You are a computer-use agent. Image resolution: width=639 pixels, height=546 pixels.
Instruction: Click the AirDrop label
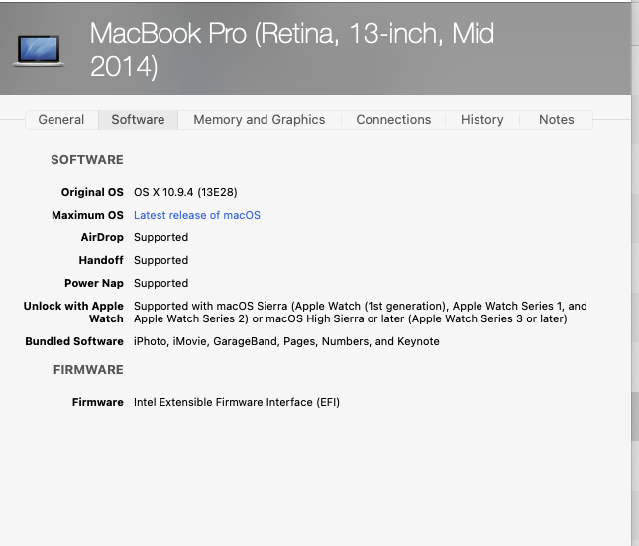(102, 237)
